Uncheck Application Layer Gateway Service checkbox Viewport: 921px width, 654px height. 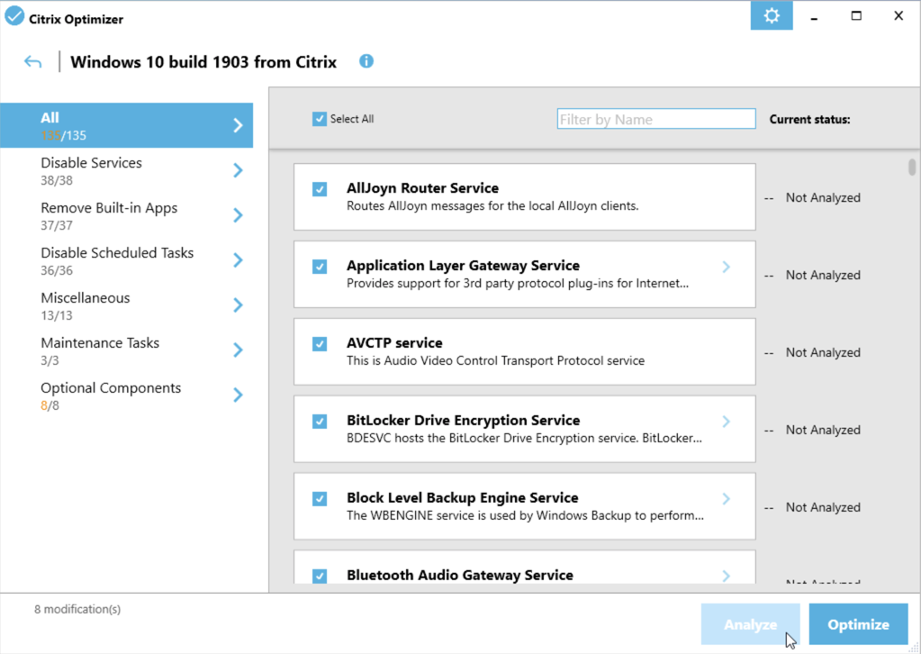(320, 267)
